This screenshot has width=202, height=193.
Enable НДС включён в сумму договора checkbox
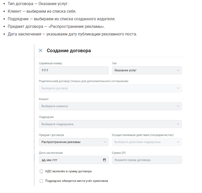point(41,171)
